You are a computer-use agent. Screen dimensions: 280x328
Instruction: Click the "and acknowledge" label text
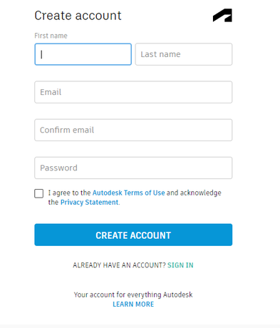coord(194,193)
